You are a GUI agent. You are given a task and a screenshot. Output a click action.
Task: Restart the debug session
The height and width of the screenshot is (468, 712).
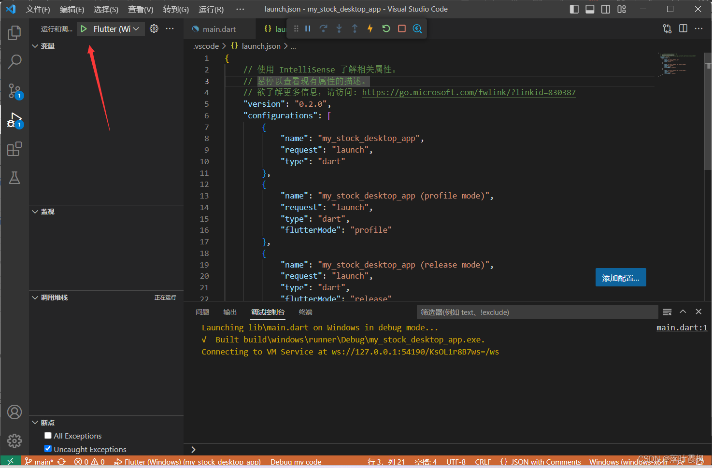tap(386, 28)
